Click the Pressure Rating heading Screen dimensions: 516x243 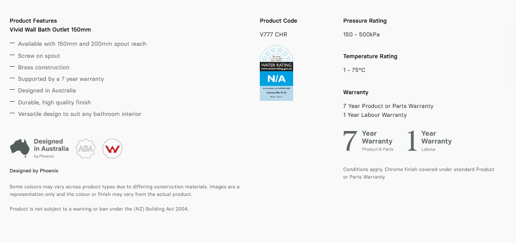[x=365, y=21]
